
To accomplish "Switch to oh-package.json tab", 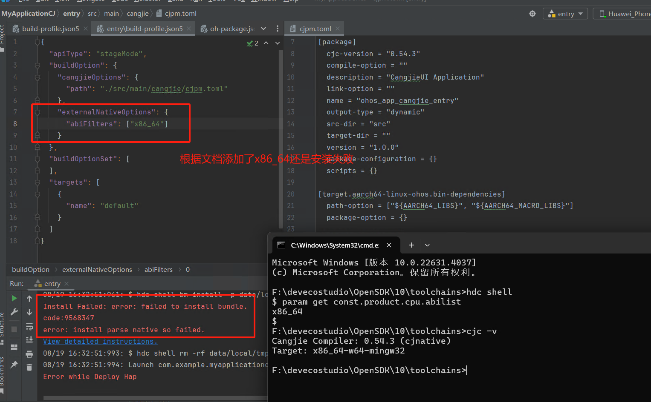I will (x=228, y=29).
